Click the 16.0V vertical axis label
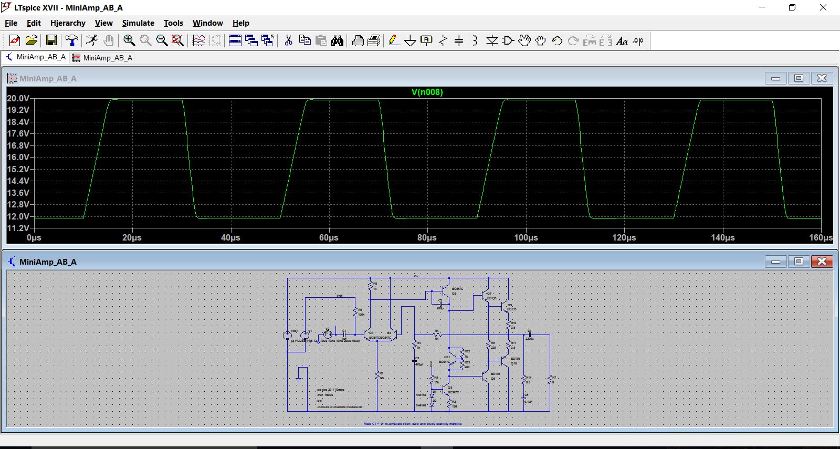 tap(18, 158)
